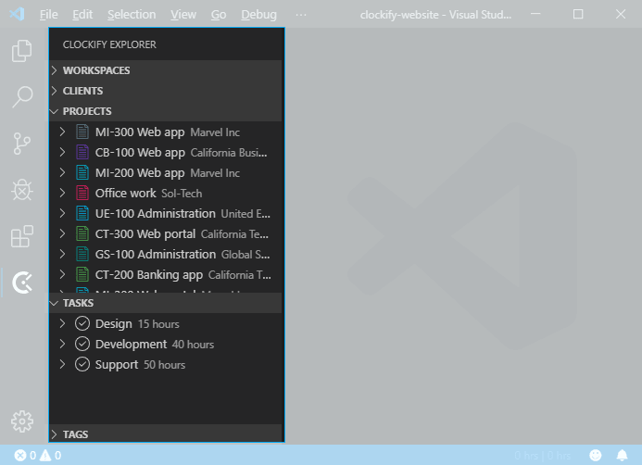Open the View menu
Image resolution: width=642 pixels, height=465 pixels.
[x=183, y=14]
